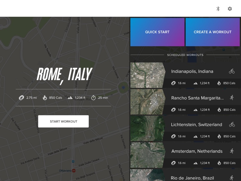Select the Rio de Janeiro, Brazil title
Image resolution: width=241 pixels, height=181 pixels.
192,178
